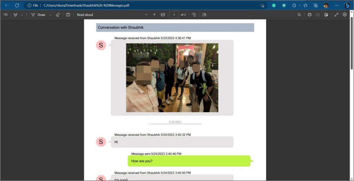This screenshot has height=181, width=354.
Task: Click the S avatar beside 'Hi'
Action: tap(101, 142)
